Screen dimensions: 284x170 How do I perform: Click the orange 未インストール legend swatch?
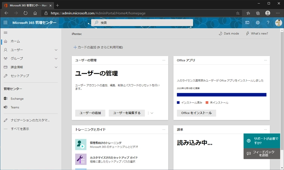(207, 103)
